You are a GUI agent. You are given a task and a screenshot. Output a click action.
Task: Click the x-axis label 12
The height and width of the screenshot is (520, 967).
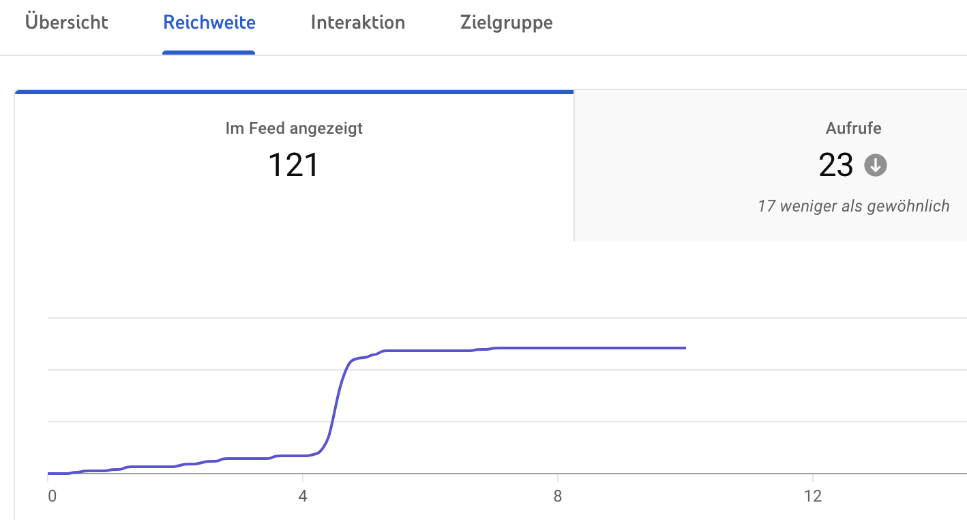(812, 496)
